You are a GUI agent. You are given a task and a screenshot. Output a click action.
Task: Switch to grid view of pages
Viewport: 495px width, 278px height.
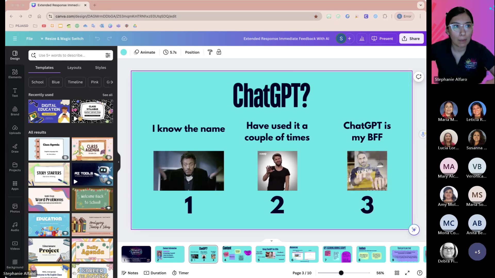(397, 273)
